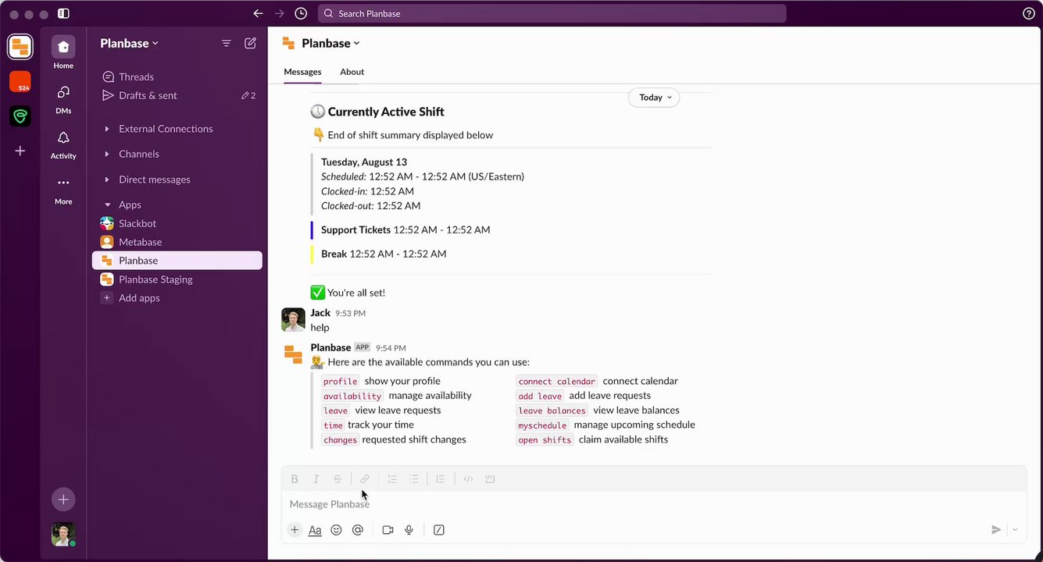Click the Jack sender name

(x=320, y=313)
